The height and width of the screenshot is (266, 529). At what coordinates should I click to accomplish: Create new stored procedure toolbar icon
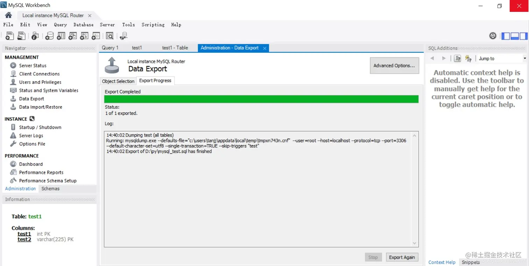pyautogui.click(x=84, y=36)
